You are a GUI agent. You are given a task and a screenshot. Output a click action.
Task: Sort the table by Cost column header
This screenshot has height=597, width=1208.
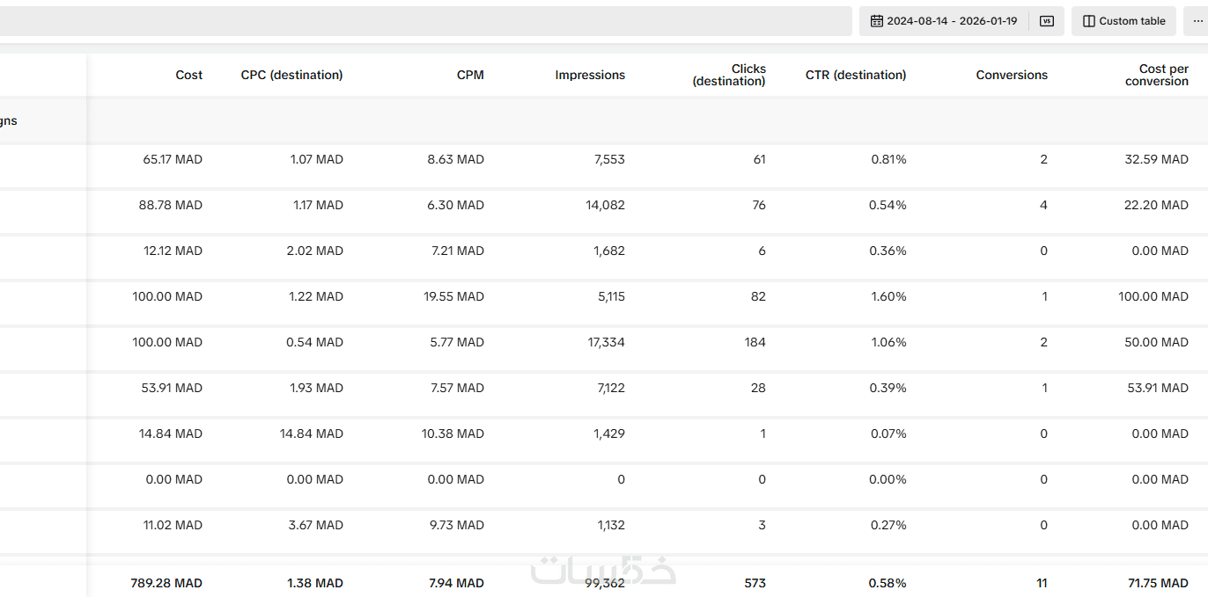(x=188, y=75)
